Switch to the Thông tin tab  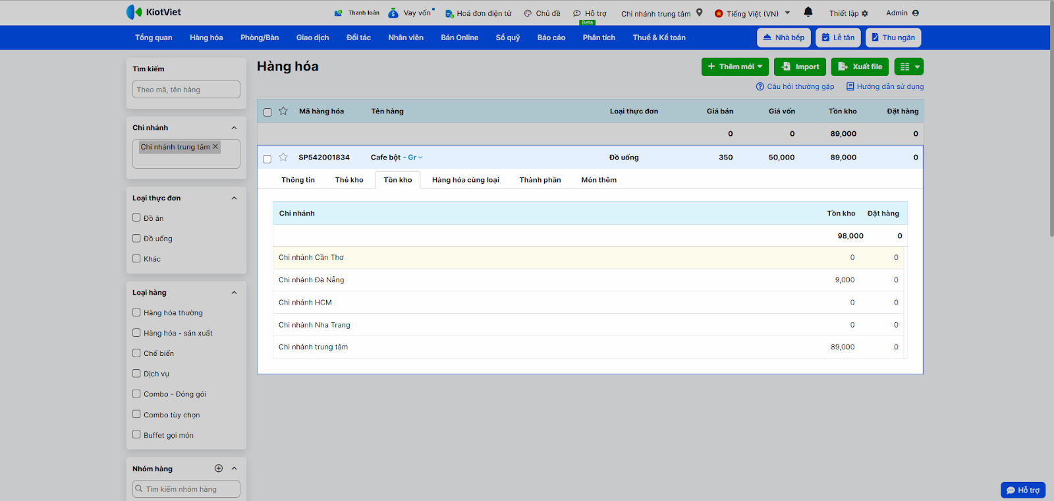click(298, 180)
